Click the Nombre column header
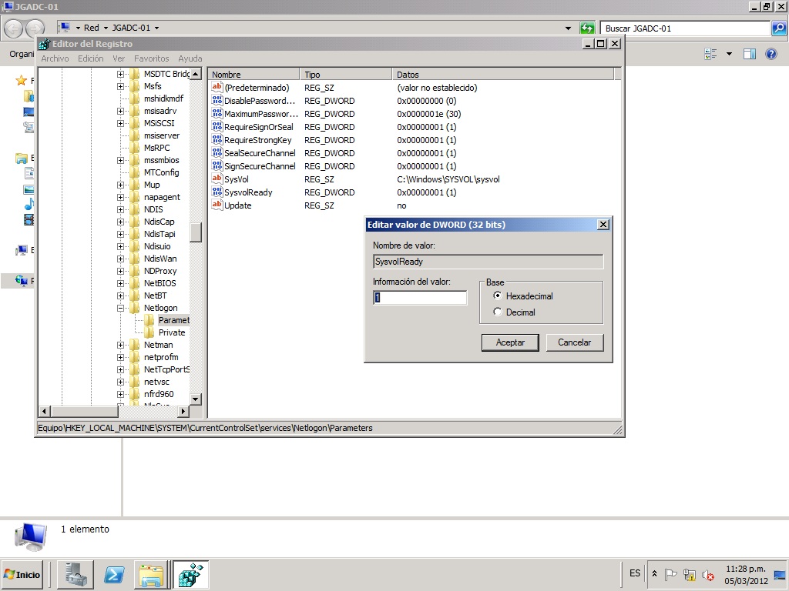The image size is (789, 591). point(254,75)
